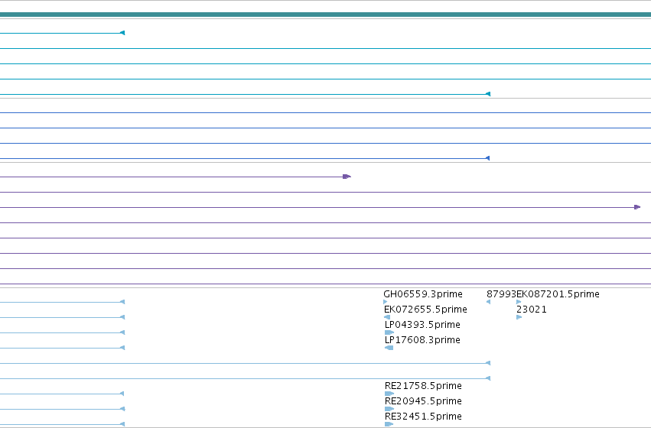
Task: Select the GH06559.3prime feature label
Action: point(422,294)
